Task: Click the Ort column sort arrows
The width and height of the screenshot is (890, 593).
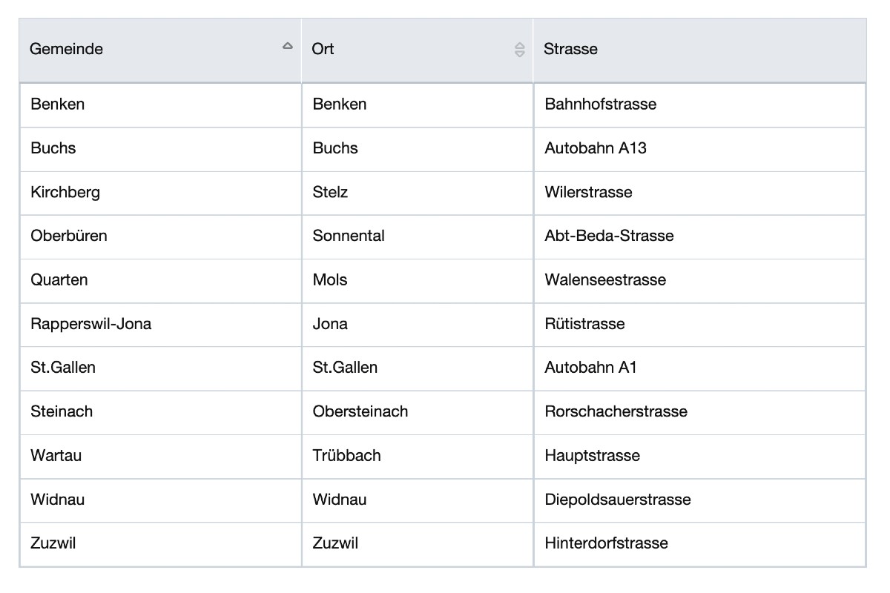Action: click(x=519, y=50)
